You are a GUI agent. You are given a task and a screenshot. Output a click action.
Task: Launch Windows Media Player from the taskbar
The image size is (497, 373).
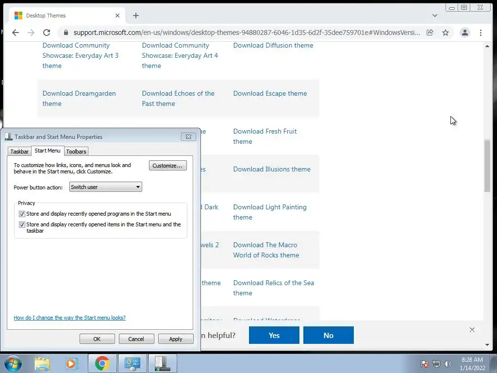pos(72,363)
